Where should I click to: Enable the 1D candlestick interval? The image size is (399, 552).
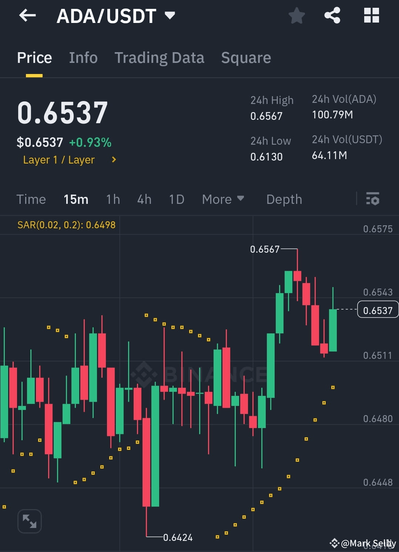pos(176,199)
